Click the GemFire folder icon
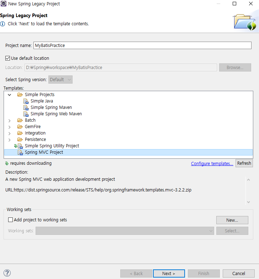259x279 pixels. tap(20, 127)
